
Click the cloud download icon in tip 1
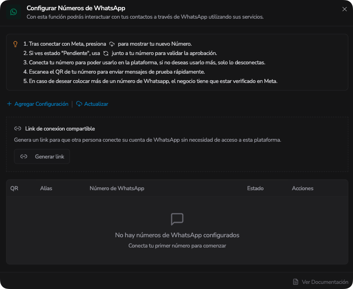[x=112, y=44]
